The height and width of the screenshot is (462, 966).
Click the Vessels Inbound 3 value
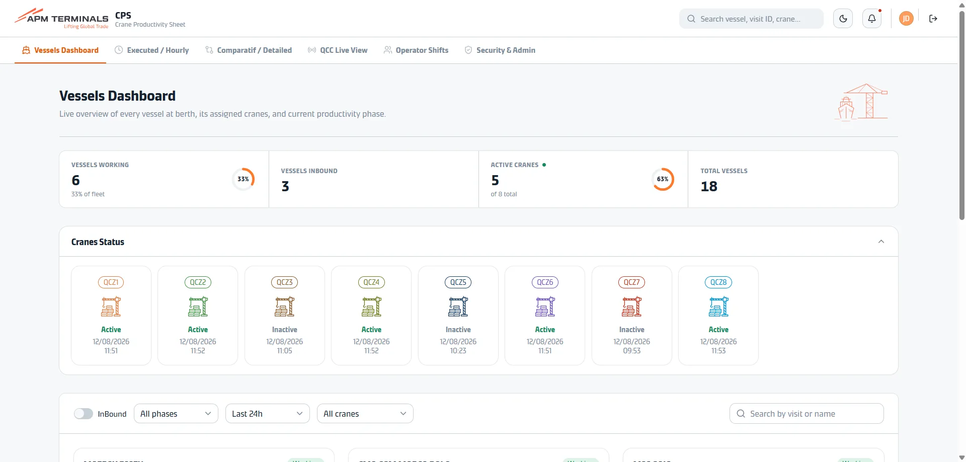click(x=285, y=186)
